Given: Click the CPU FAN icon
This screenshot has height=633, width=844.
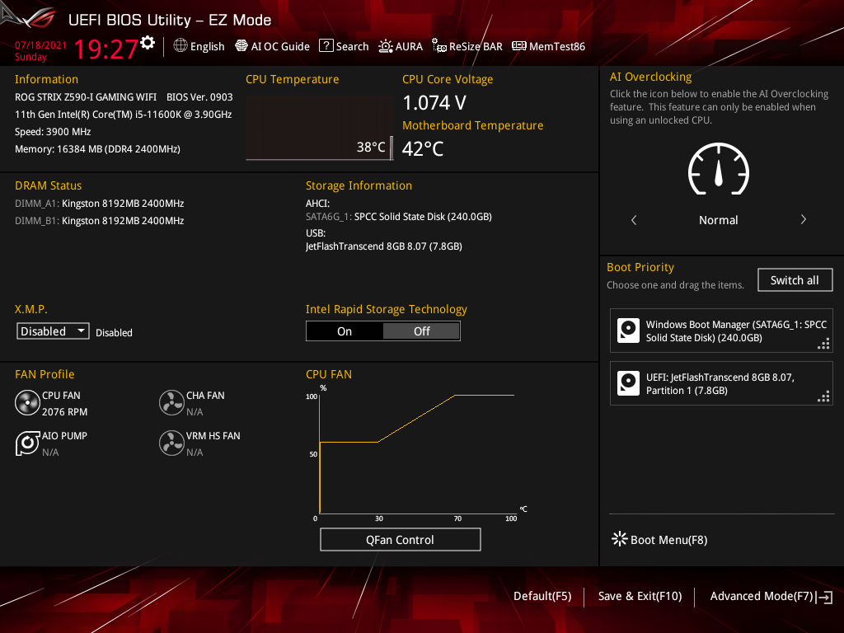Looking at the screenshot, I should pos(27,402).
